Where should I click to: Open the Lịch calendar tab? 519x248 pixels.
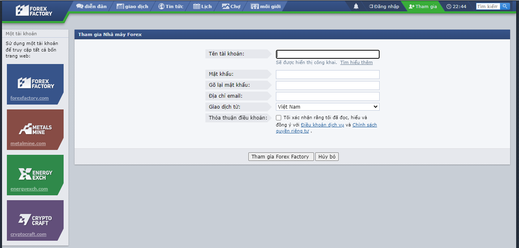pos(203,6)
